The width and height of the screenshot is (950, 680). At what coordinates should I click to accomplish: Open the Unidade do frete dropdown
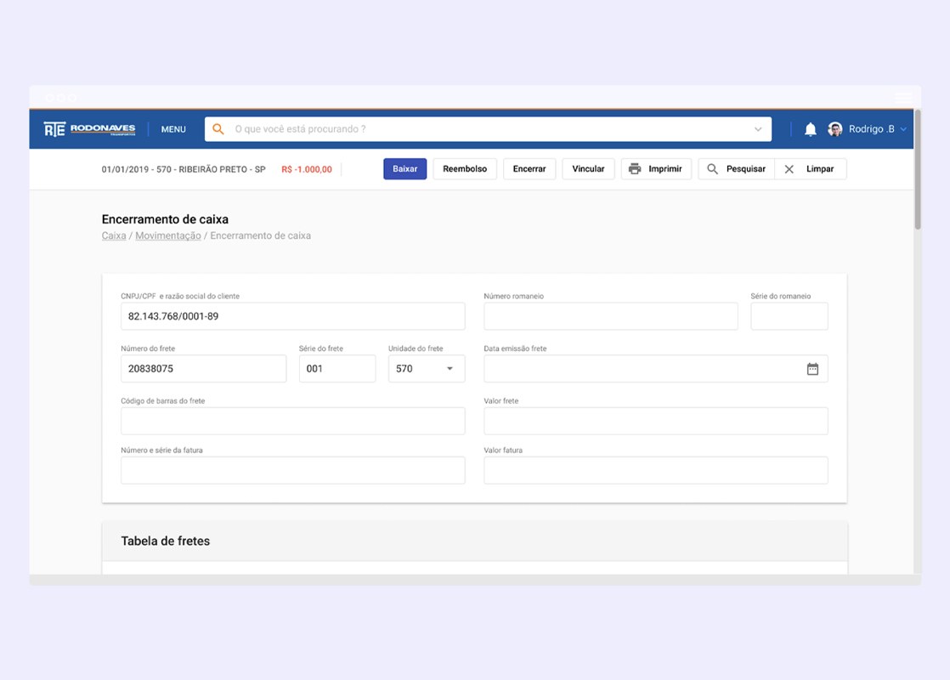pyautogui.click(x=427, y=369)
